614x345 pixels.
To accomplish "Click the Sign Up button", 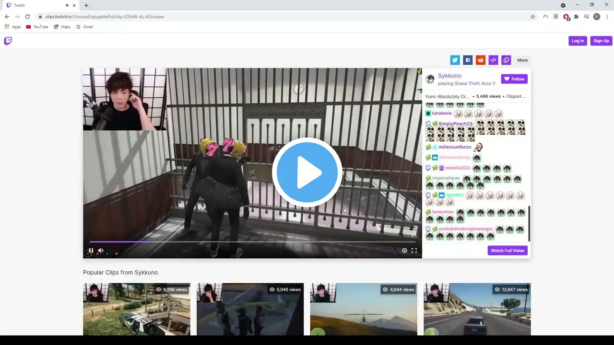I will [601, 41].
